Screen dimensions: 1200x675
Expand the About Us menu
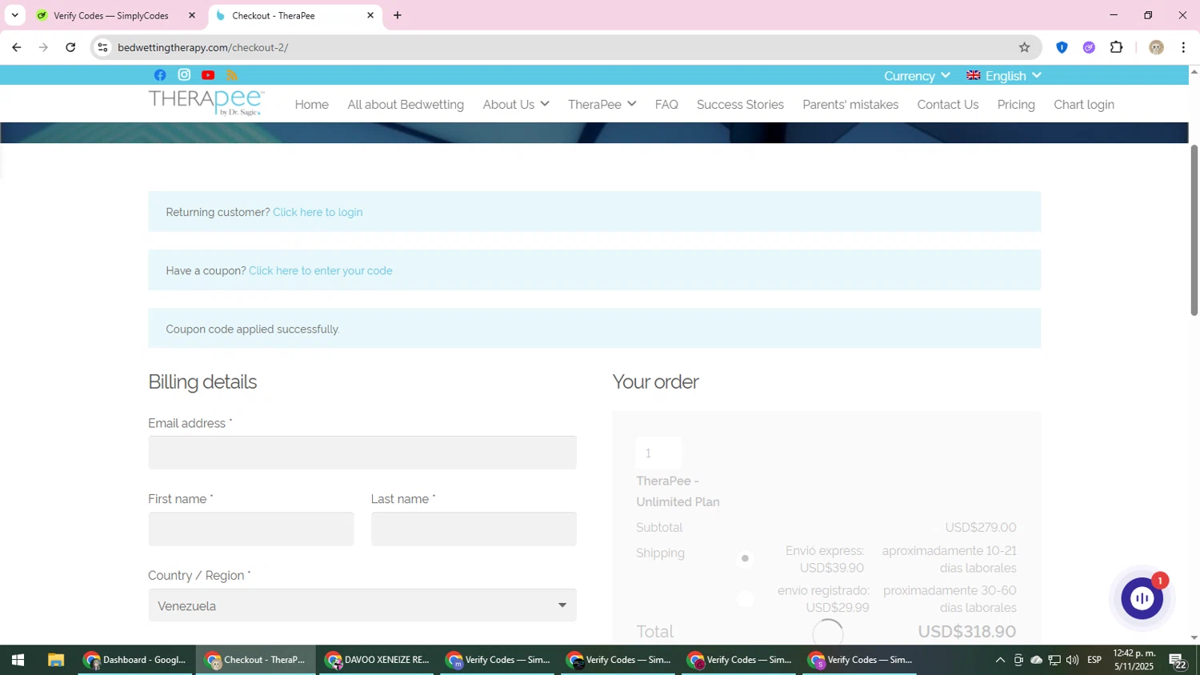(x=516, y=105)
